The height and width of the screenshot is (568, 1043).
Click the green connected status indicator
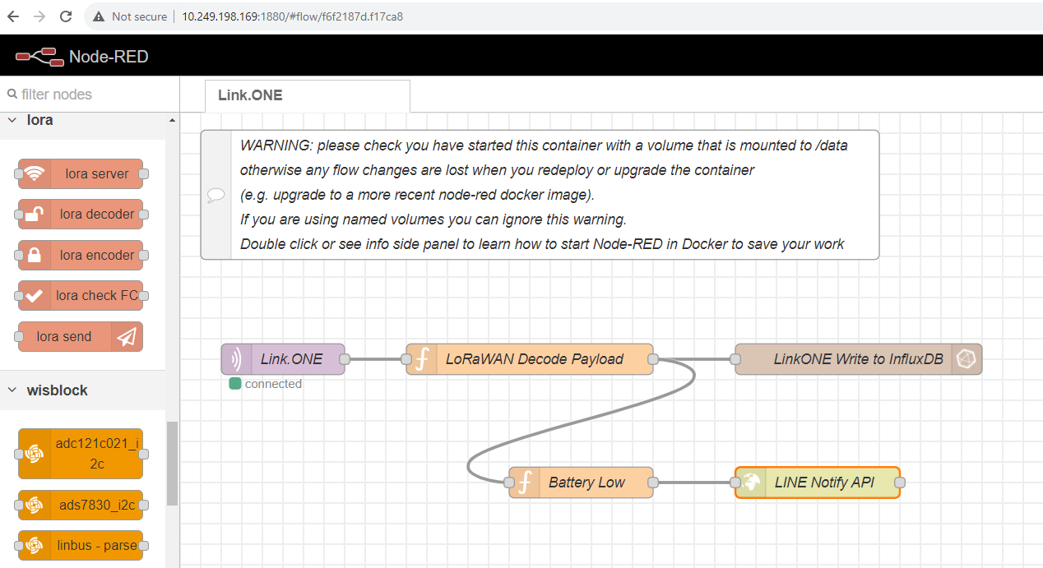coord(235,384)
